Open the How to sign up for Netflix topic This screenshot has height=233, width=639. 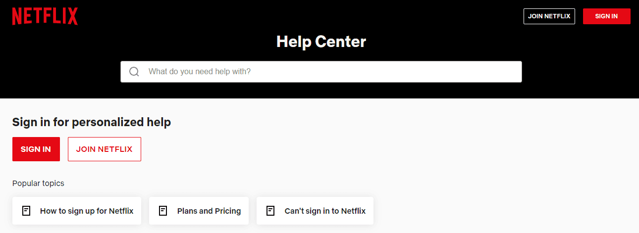[87, 211]
